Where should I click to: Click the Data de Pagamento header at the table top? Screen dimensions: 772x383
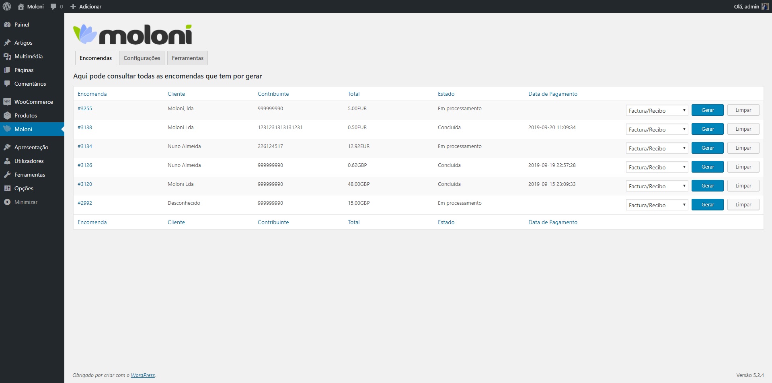tap(552, 94)
